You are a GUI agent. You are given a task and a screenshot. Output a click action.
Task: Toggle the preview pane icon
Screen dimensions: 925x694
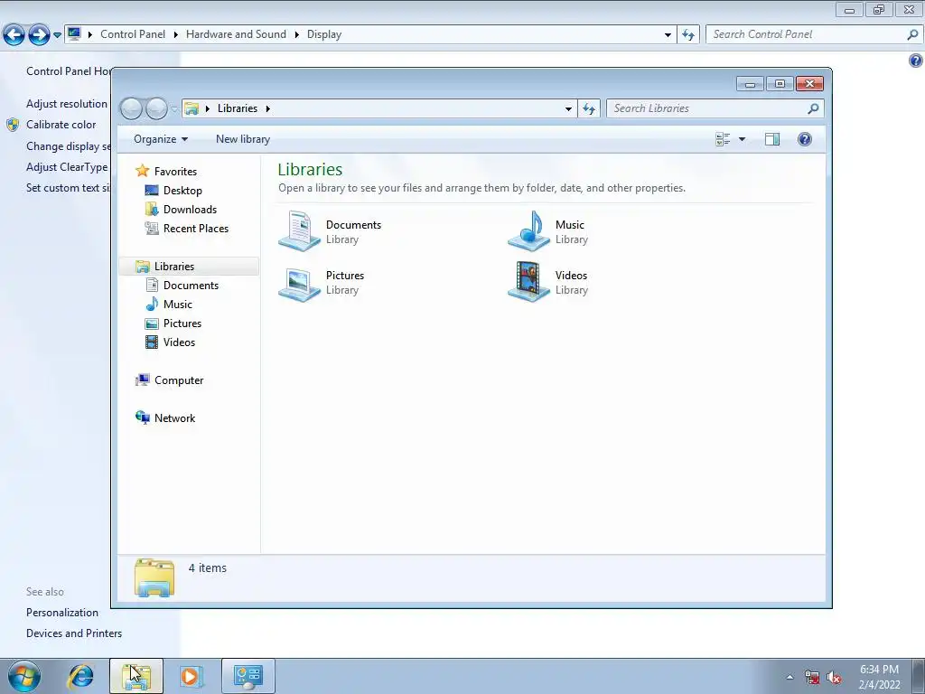point(772,139)
